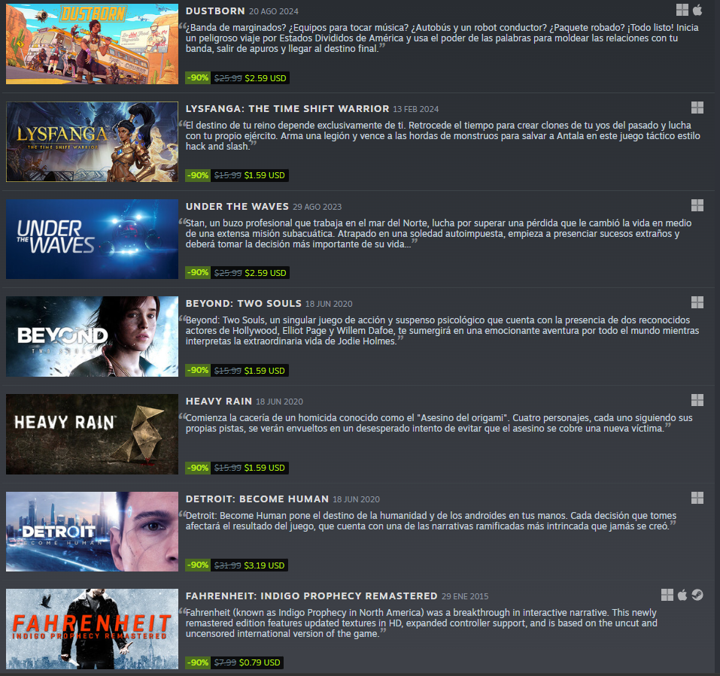Click the 29 ENE 2015 release date
The height and width of the screenshot is (676, 720).
pos(465,596)
